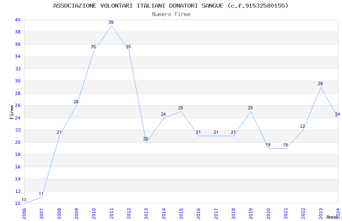
Task: Click the chart title with the codice fiscale
Action: click(171, 6)
